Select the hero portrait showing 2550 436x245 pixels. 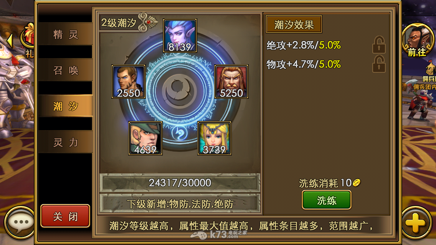coord(129,82)
